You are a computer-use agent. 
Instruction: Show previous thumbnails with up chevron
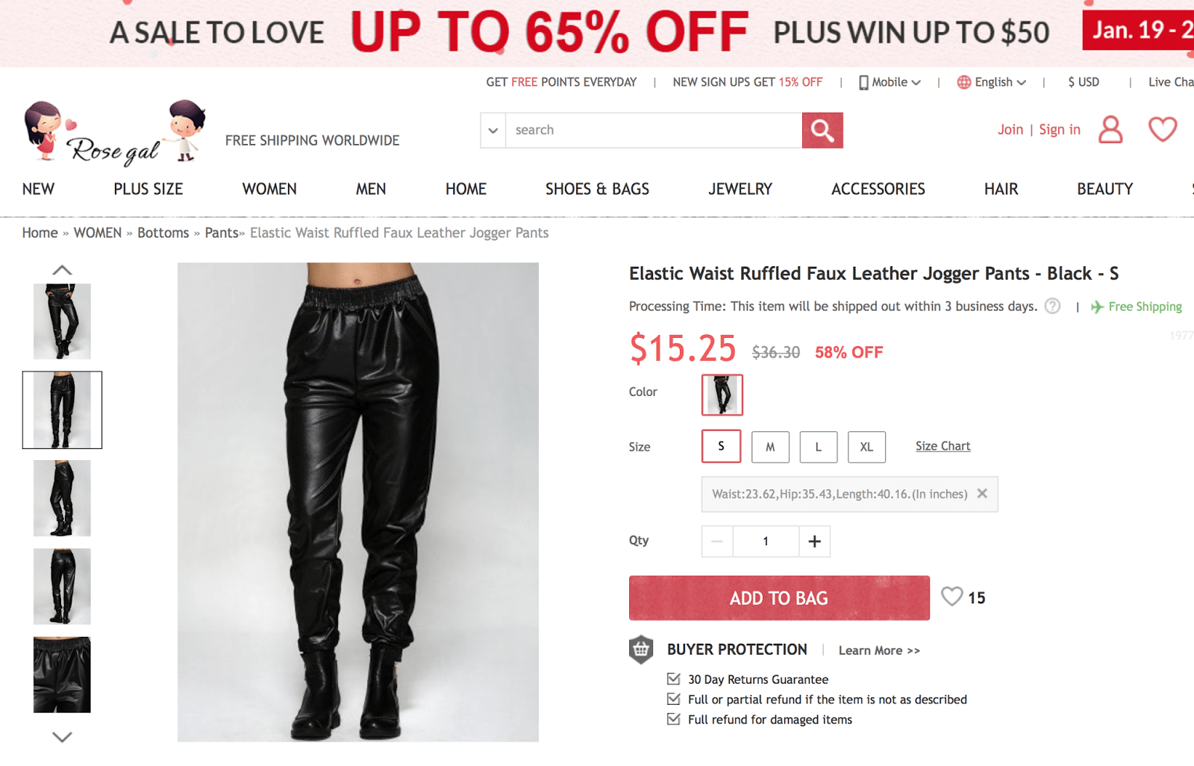pyautogui.click(x=62, y=270)
